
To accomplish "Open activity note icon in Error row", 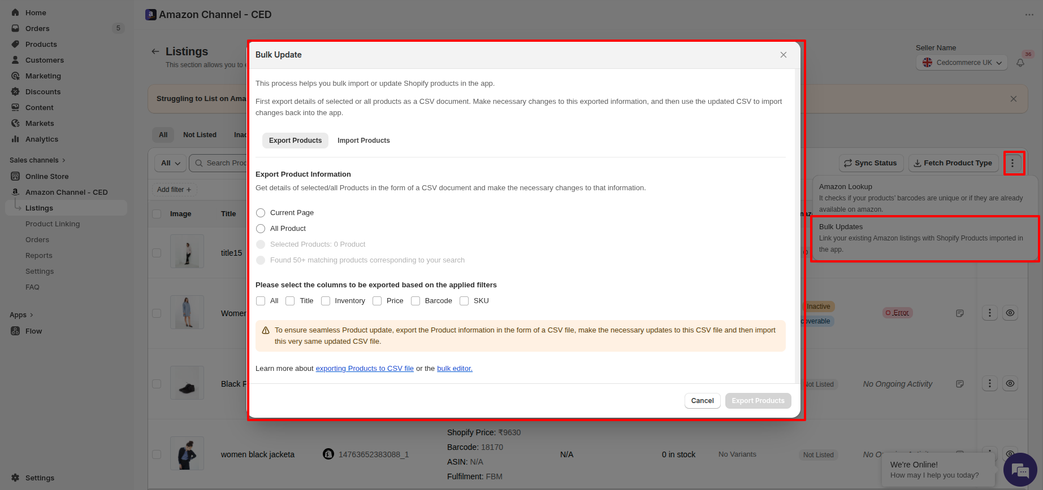I will point(960,313).
